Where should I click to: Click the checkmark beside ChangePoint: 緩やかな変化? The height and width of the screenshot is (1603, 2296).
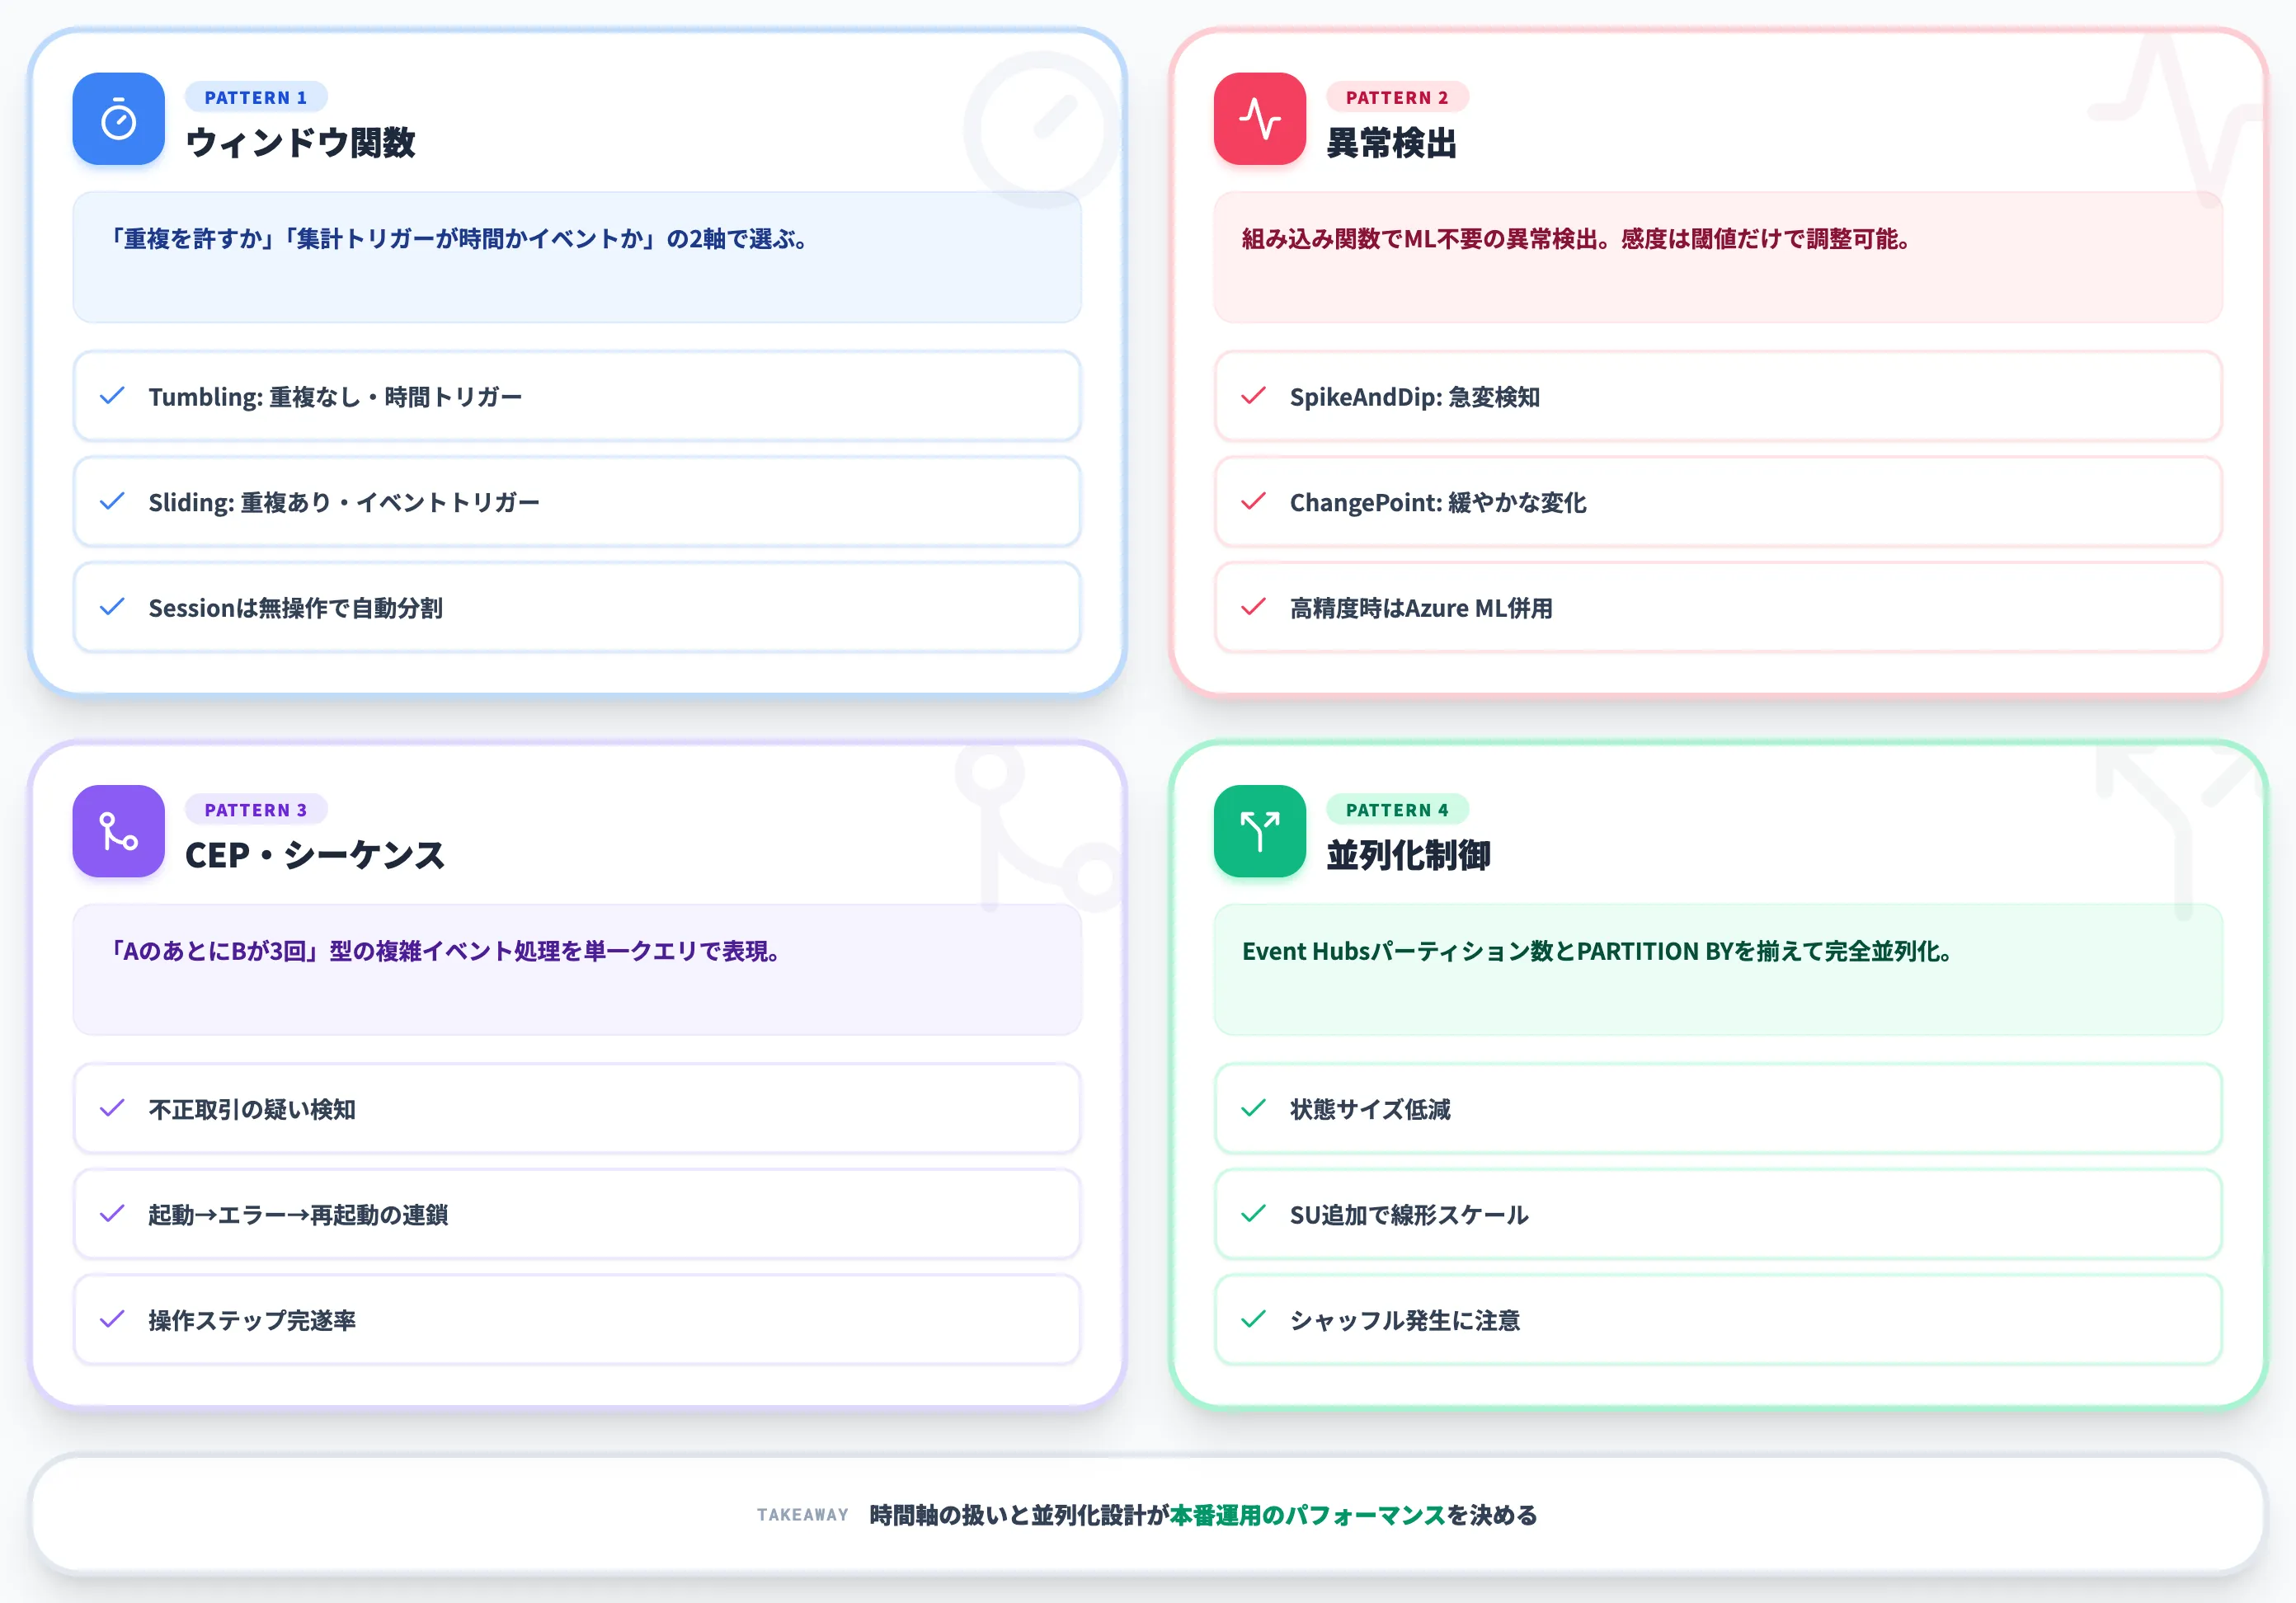[x=1254, y=501]
